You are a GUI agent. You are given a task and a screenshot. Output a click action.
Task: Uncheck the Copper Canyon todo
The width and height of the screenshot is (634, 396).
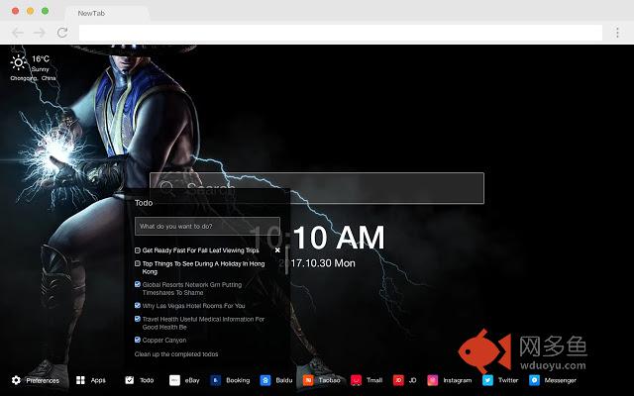[138, 340]
